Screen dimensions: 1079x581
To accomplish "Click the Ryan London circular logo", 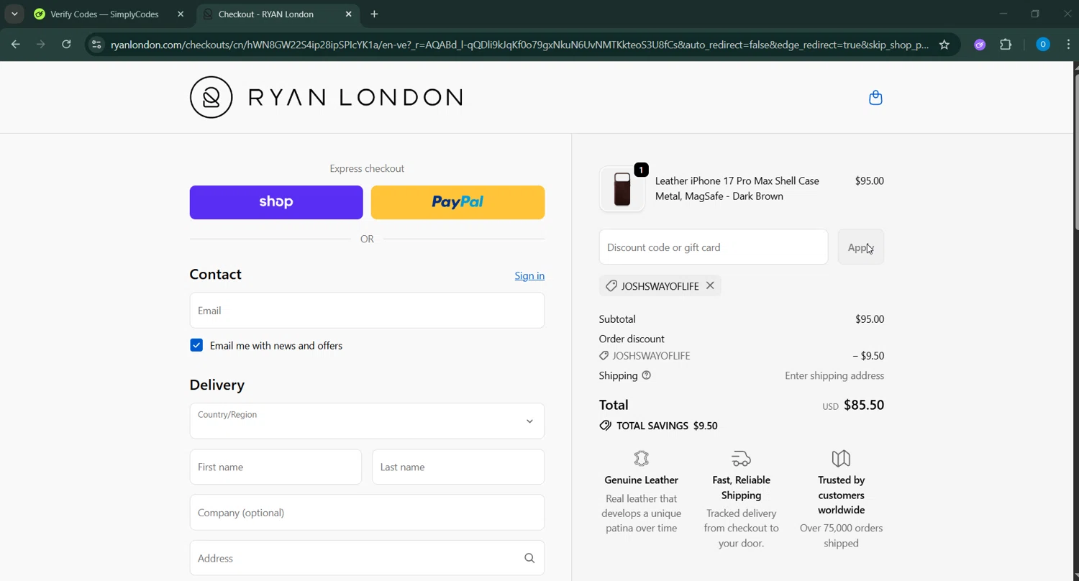I will pyautogui.click(x=211, y=97).
